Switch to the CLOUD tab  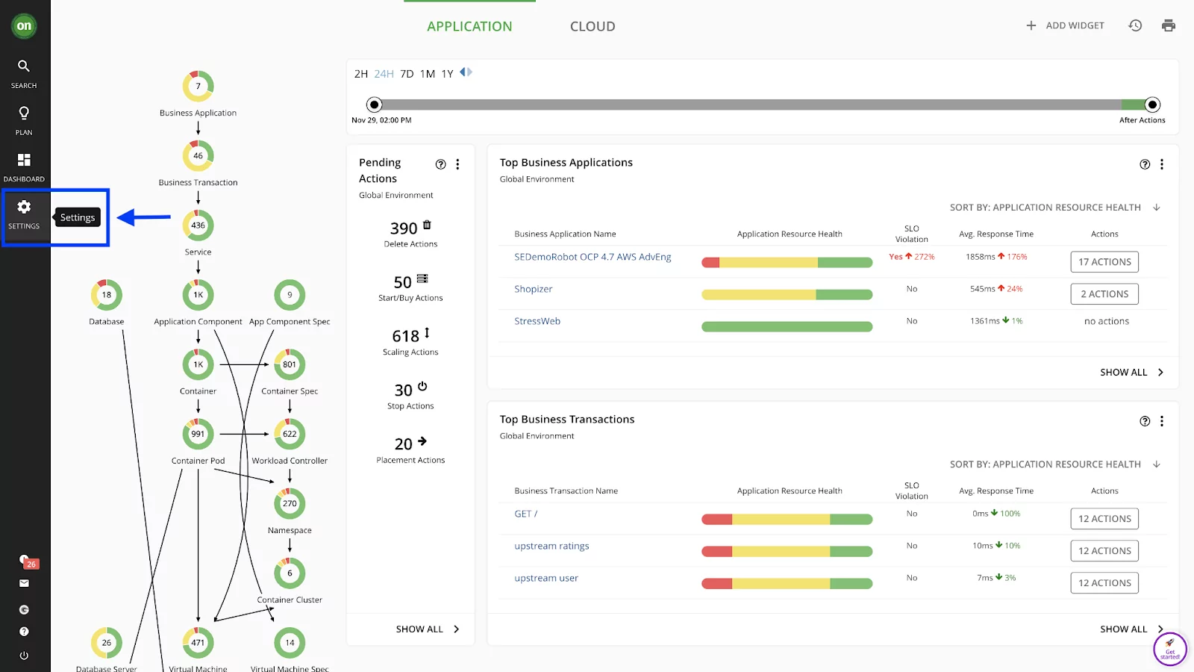[593, 26]
